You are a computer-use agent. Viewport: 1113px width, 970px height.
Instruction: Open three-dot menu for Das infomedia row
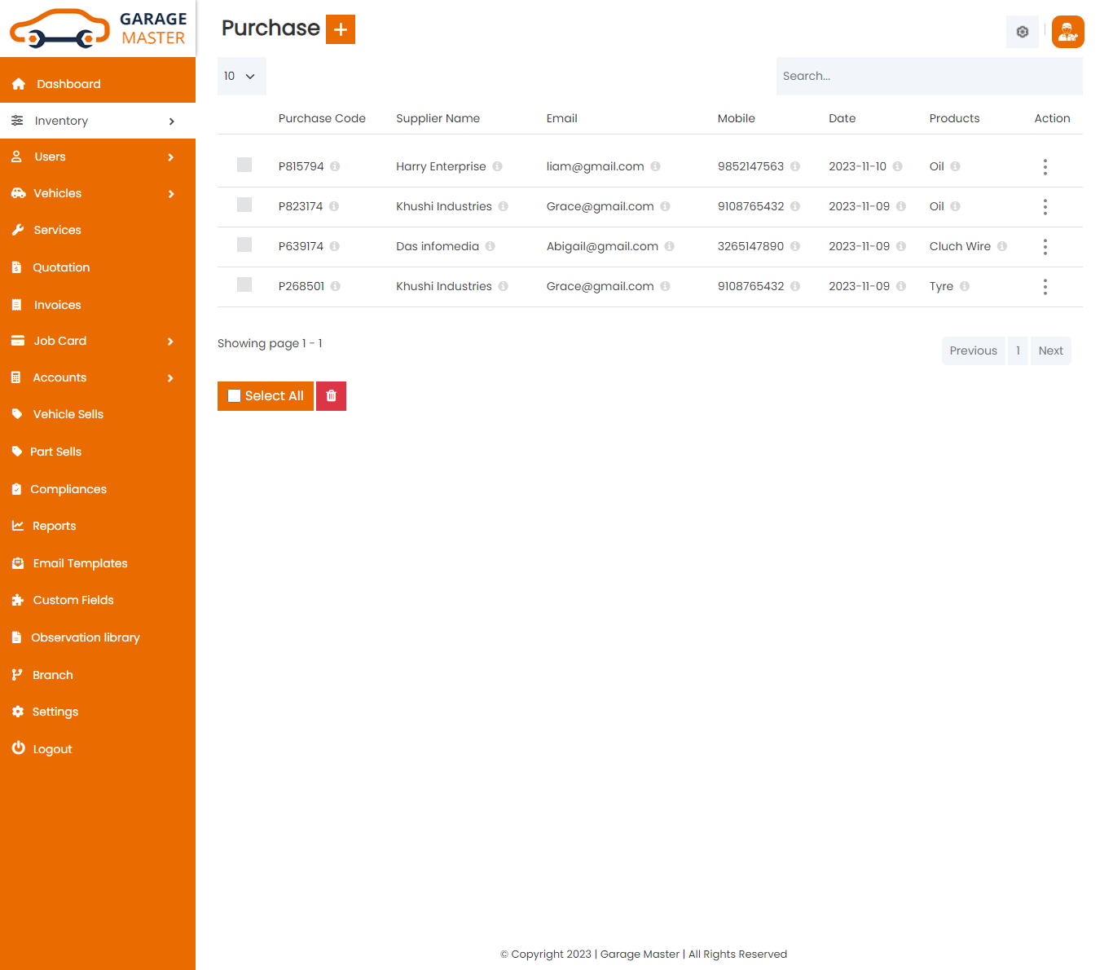click(x=1045, y=247)
